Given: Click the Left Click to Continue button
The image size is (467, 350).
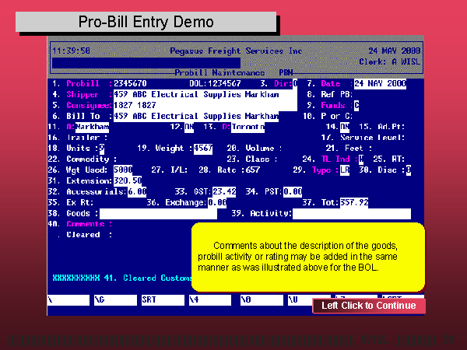Looking at the screenshot, I should (369, 306).
